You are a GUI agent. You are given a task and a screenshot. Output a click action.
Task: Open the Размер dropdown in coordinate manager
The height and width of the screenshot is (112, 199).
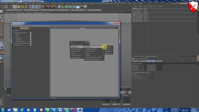tap(116, 104)
